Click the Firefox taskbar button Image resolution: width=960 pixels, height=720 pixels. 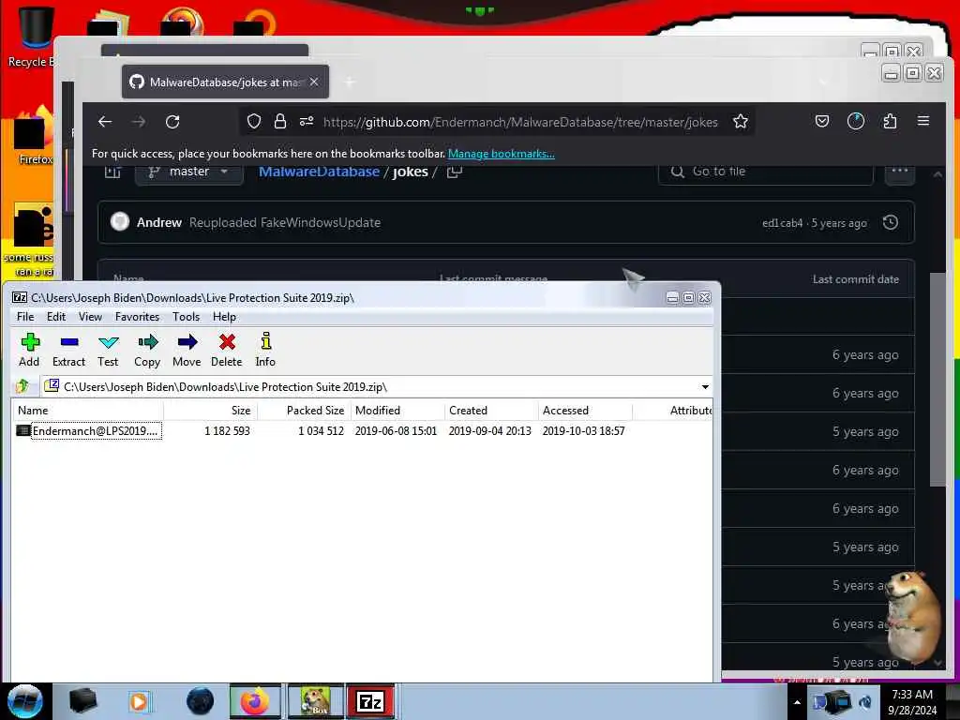pos(255,701)
